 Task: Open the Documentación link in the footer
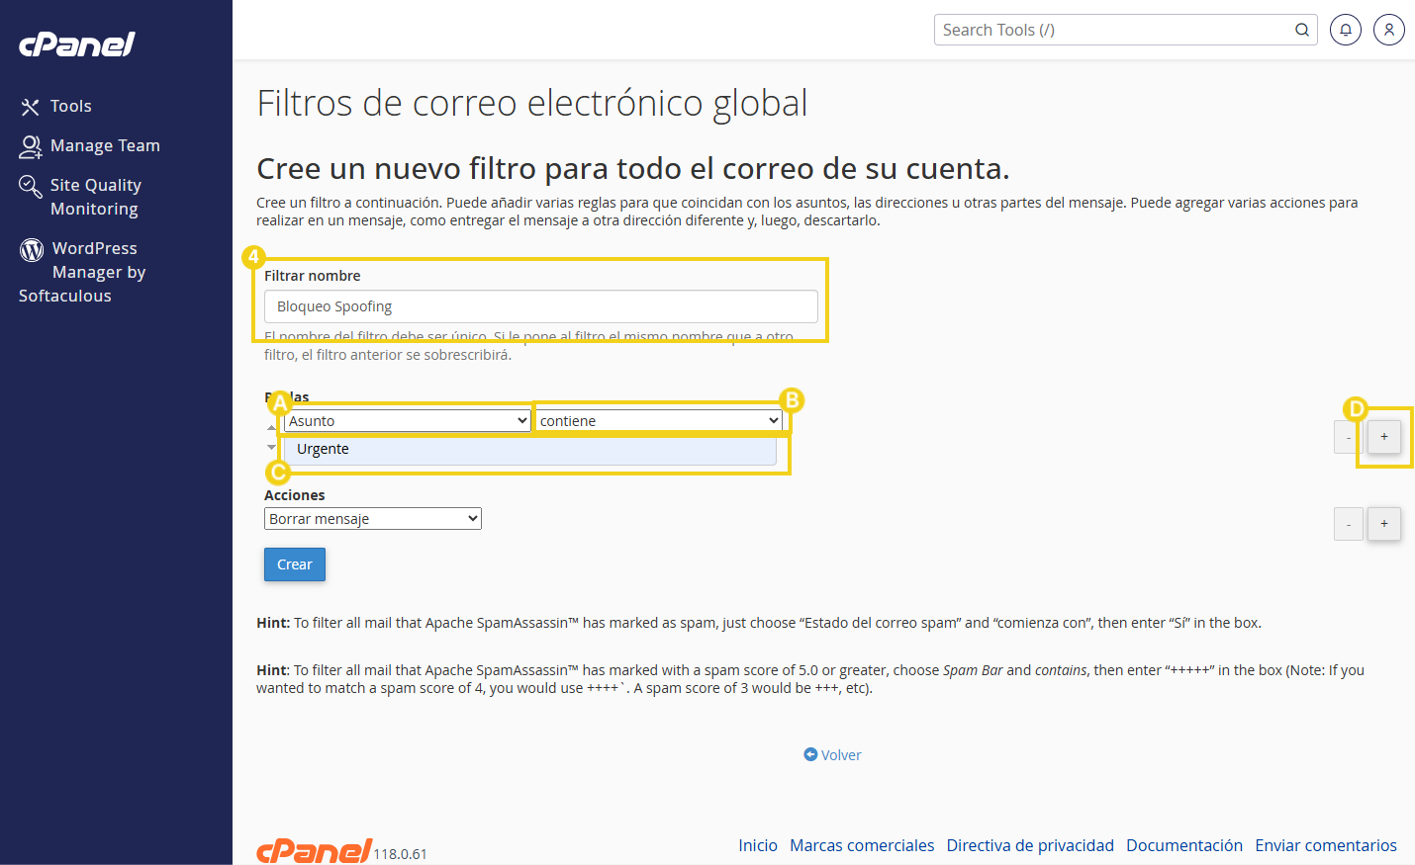(1184, 845)
